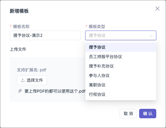Viewport: 166px width, 128px height.
Task: Close the 新增模板 dialog with X icon
Action: [x=157, y=9]
